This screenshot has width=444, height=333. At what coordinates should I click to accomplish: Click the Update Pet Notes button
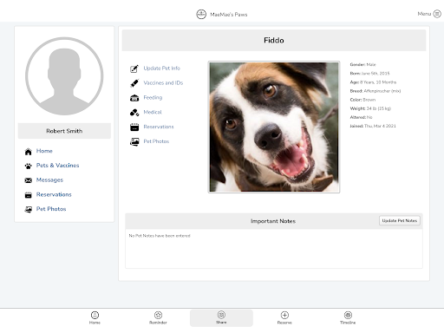pyautogui.click(x=400, y=220)
